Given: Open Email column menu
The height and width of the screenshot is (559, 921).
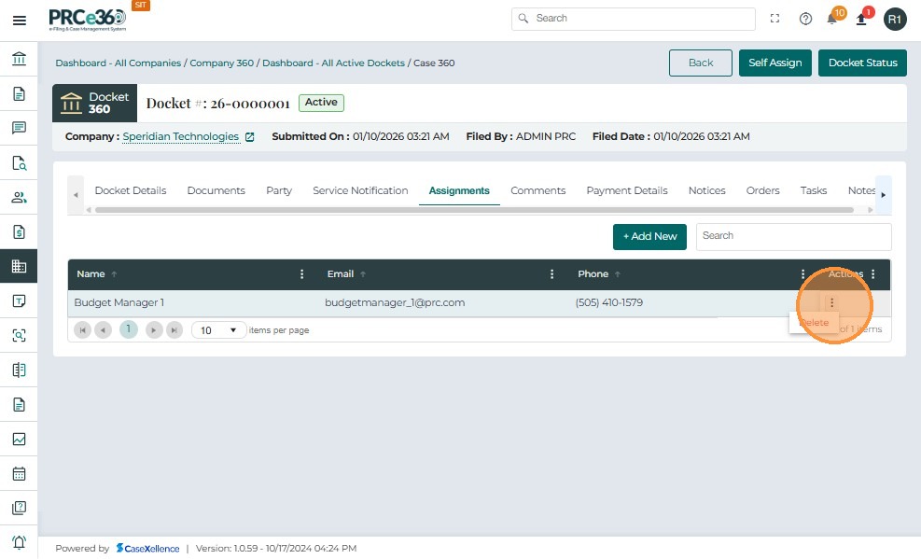Looking at the screenshot, I should click(x=551, y=274).
